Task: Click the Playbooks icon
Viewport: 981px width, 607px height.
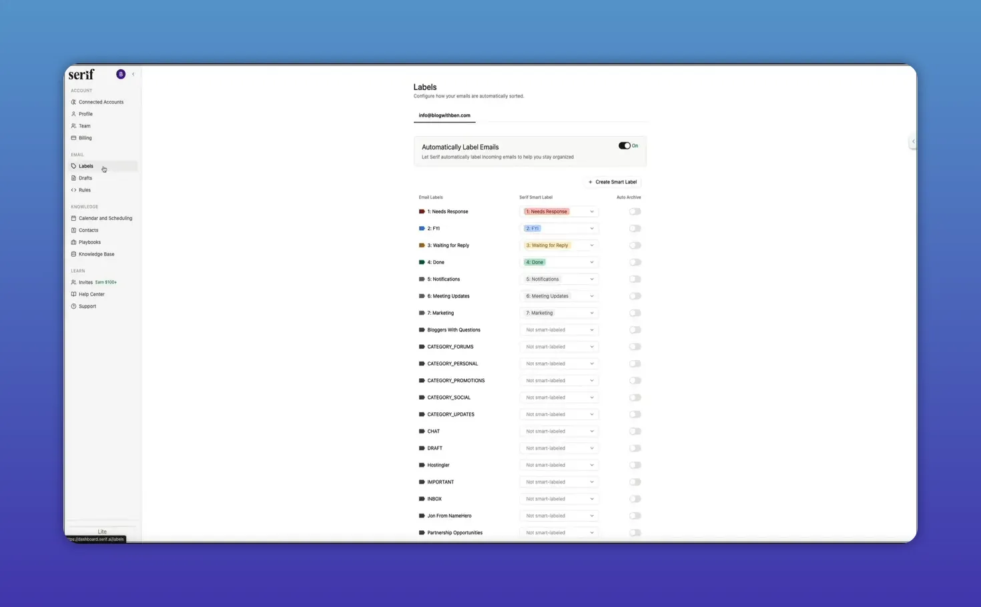Action: coord(73,242)
